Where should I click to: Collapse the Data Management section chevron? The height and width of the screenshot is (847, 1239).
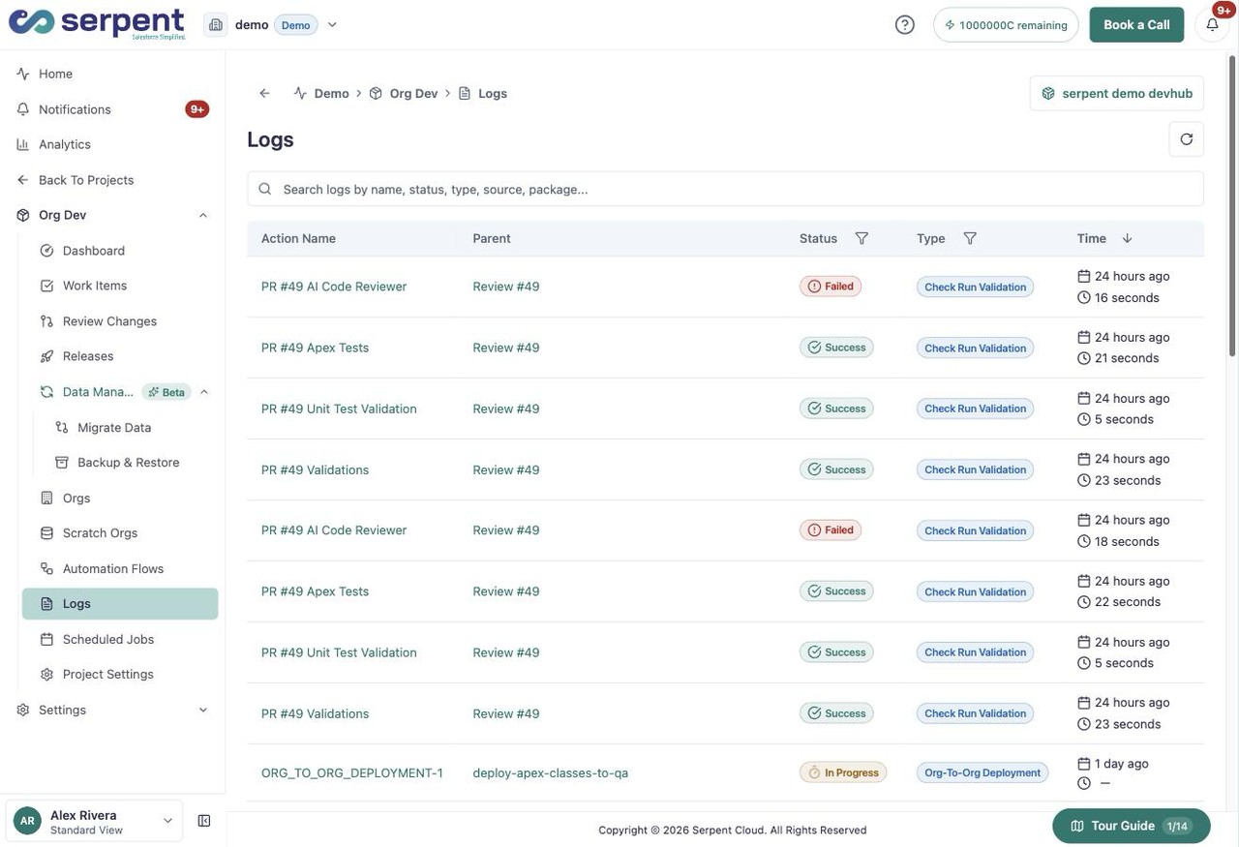pos(204,392)
